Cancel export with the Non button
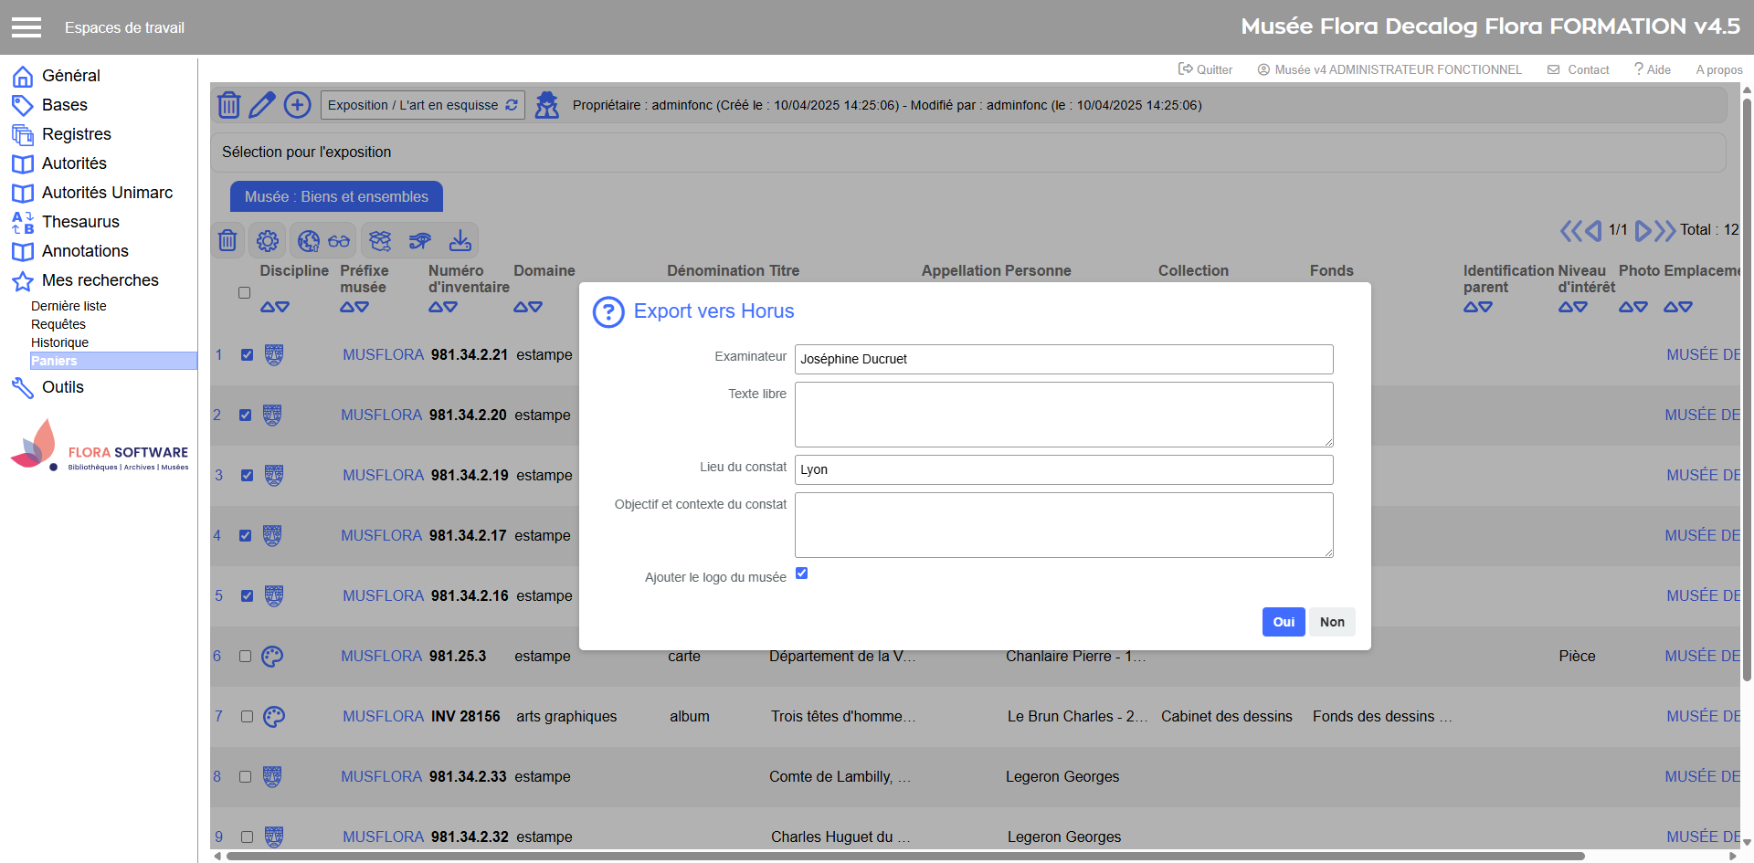 click(1331, 622)
